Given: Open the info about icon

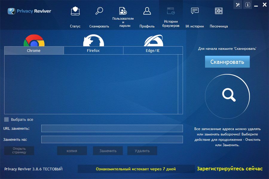Looking at the screenshot, I should coord(247,5).
